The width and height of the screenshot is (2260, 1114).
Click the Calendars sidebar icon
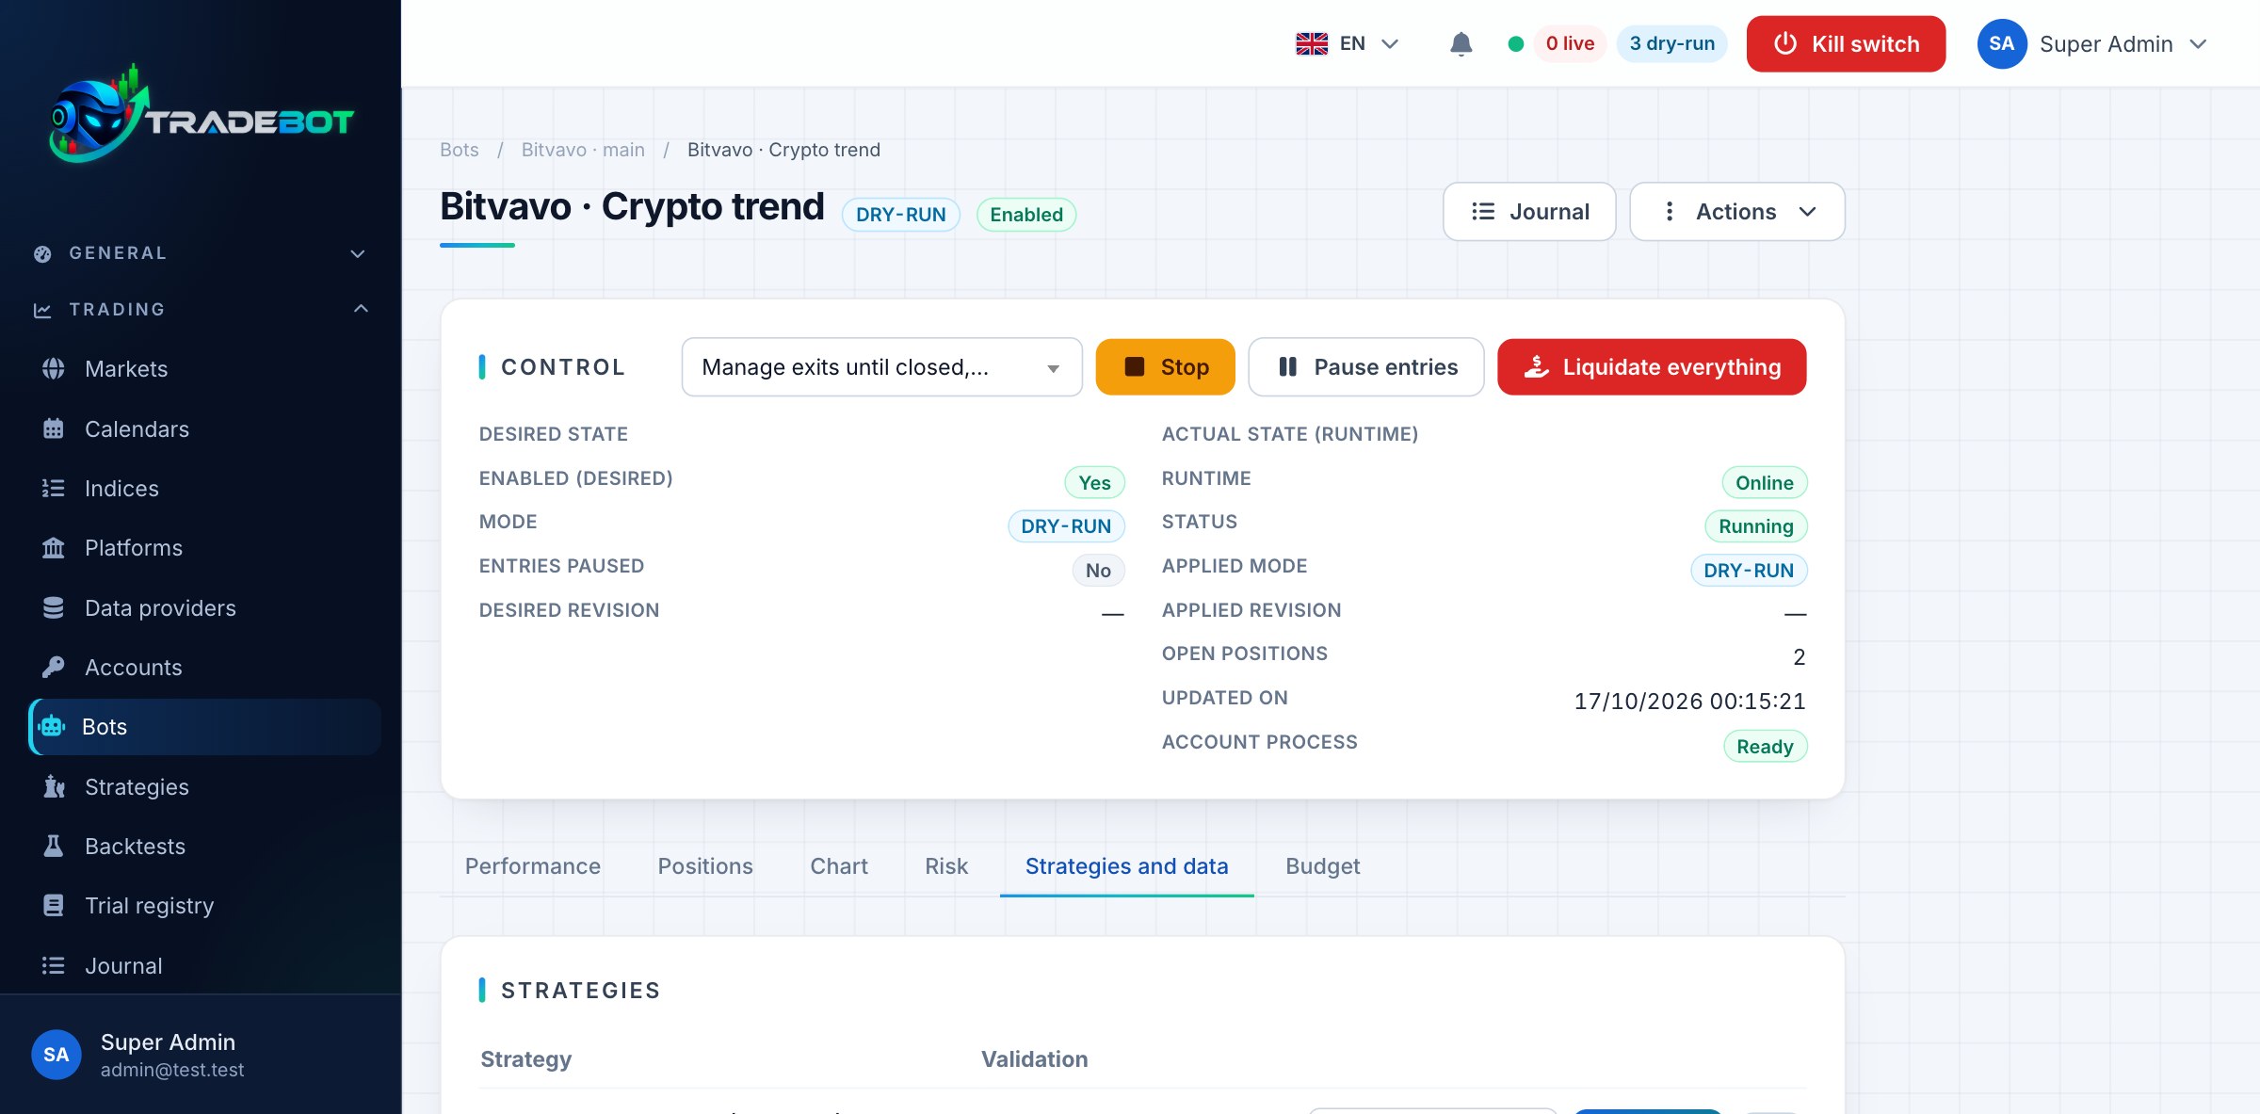tap(54, 428)
